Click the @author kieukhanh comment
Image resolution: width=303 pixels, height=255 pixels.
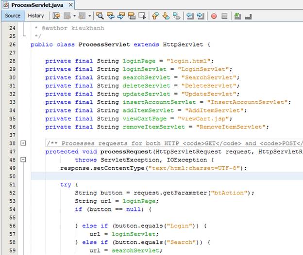pos(73,28)
